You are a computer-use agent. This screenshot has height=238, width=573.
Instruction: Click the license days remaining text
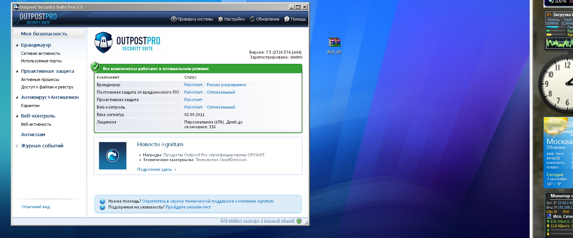pyautogui.click(x=213, y=124)
